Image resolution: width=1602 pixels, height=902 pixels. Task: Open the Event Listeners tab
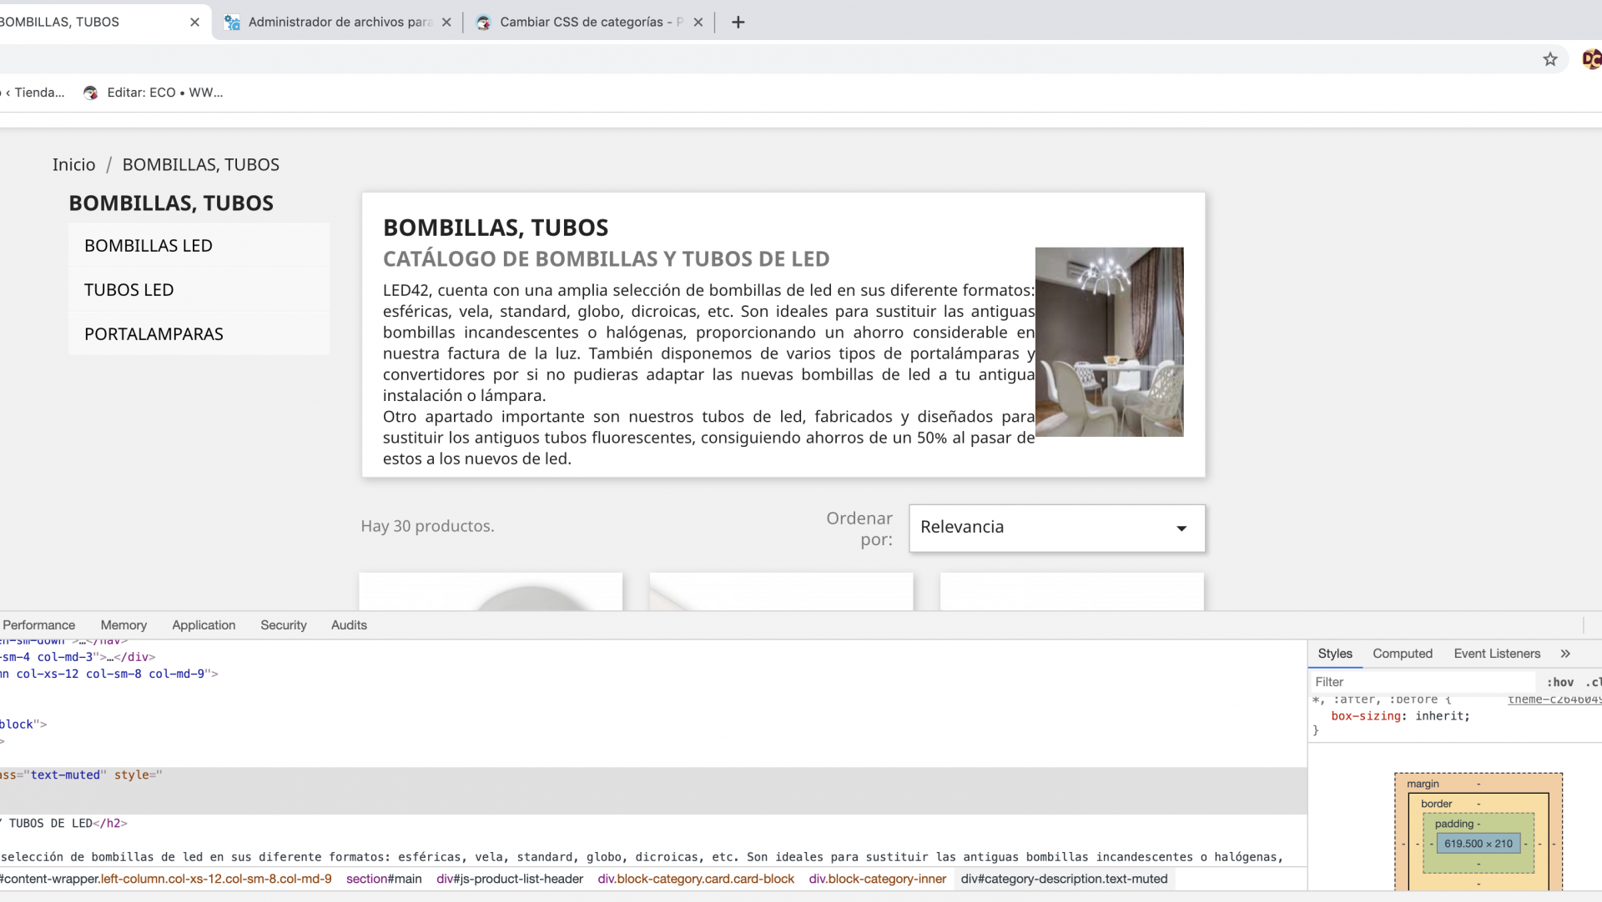(1496, 654)
